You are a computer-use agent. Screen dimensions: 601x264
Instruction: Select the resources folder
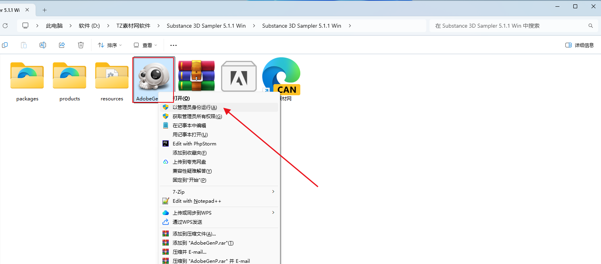click(x=112, y=75)
